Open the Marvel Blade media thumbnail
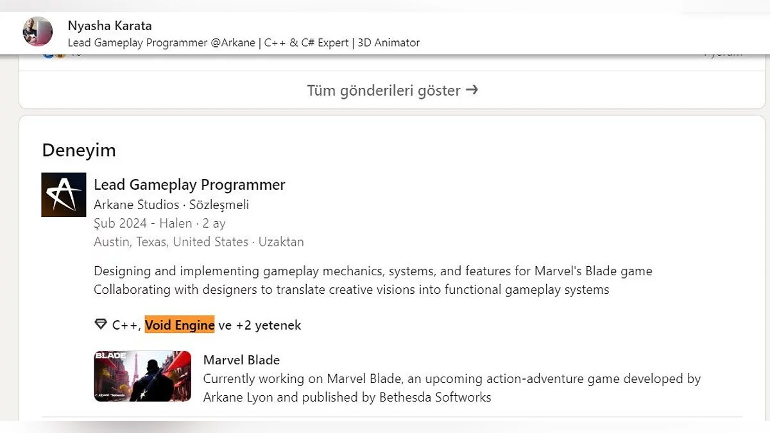The width and height of the screenshot is (770, 433). pyautogui.click(x=142, y=376)
